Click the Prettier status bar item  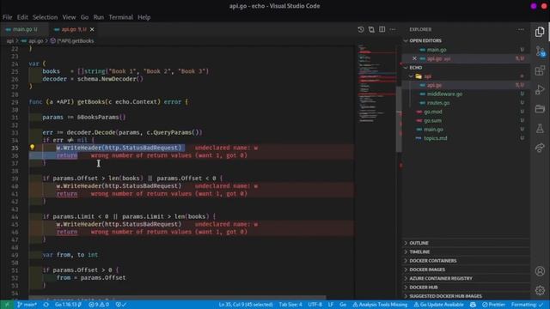pos(493,305)
